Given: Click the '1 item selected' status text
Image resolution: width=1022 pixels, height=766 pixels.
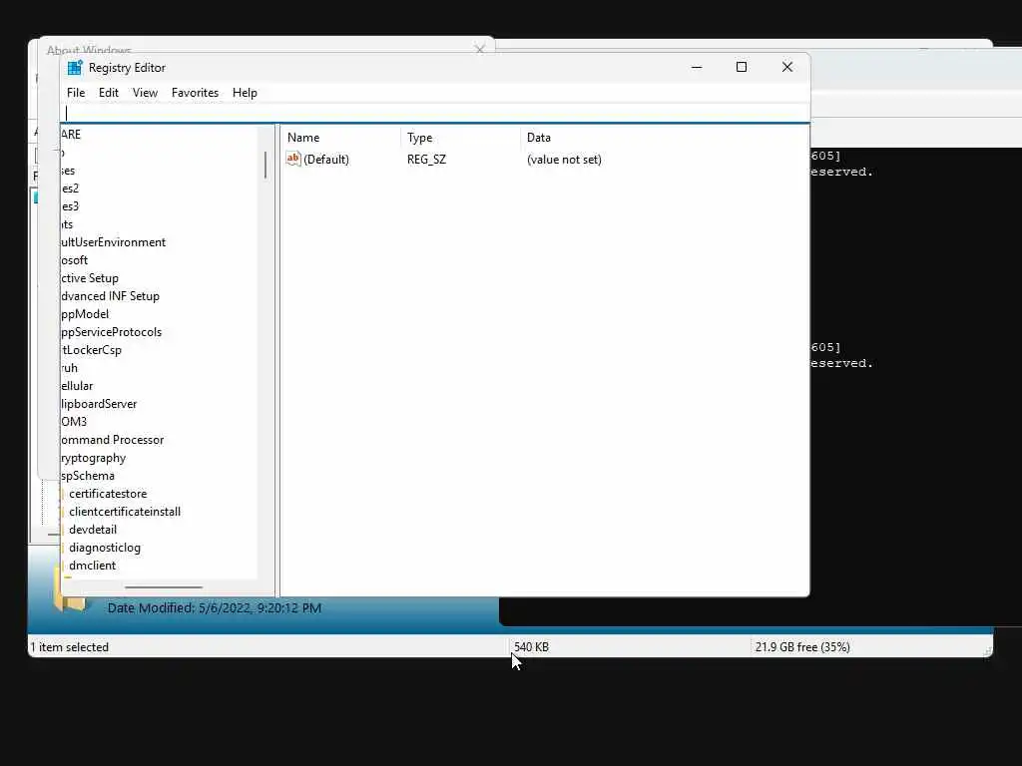Looking at the screenshot, I should pyautogui.click(x=70, y=646).
